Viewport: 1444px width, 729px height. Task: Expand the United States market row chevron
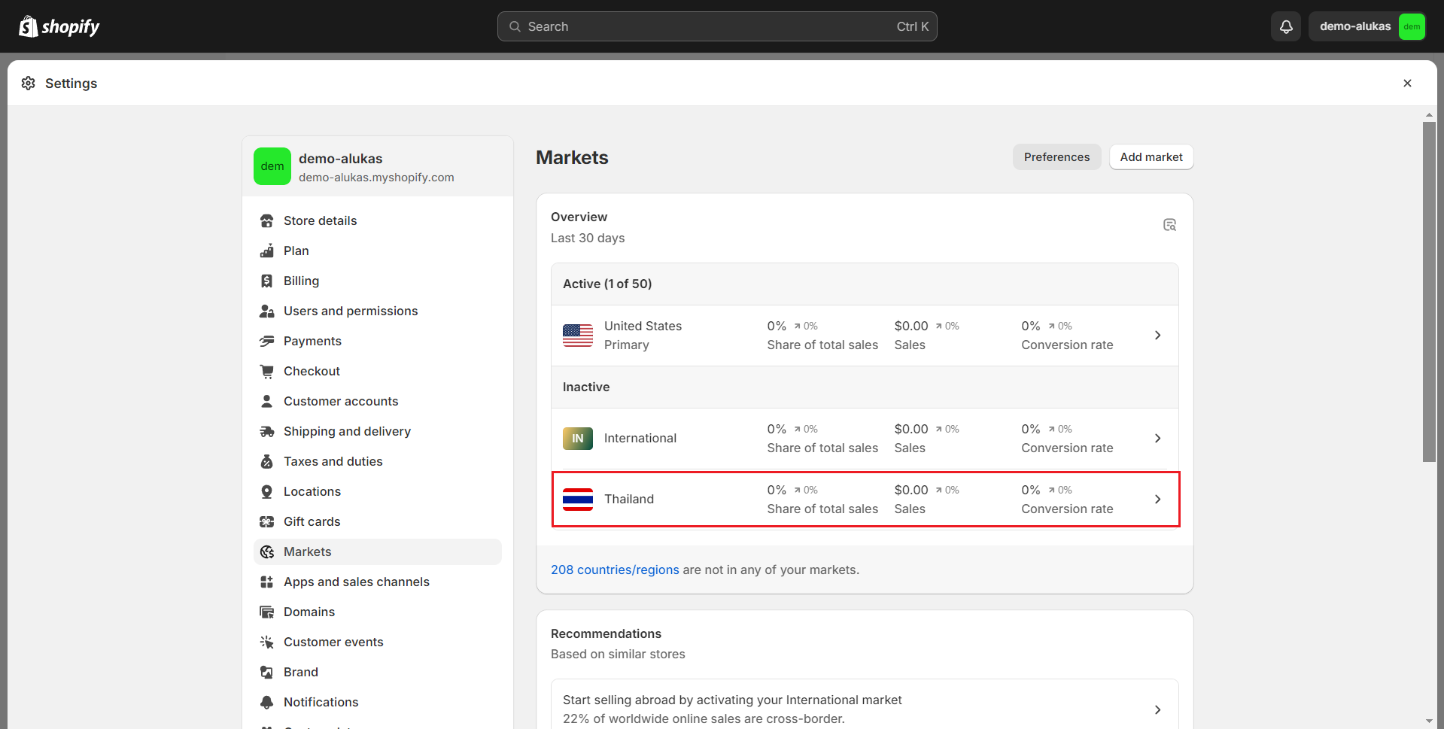pyautogui.click(x=1157, y=336)
